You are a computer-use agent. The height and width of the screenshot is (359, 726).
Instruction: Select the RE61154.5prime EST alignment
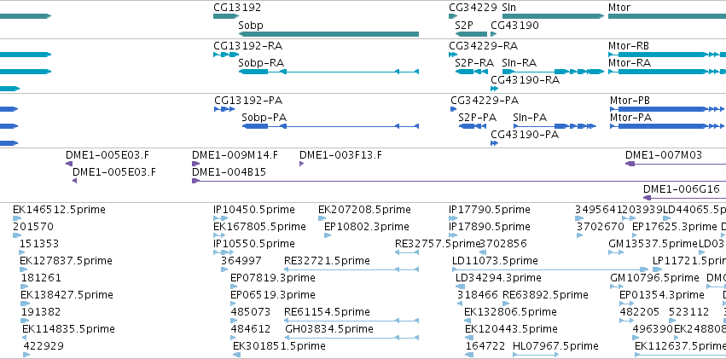tap(351, 321)
